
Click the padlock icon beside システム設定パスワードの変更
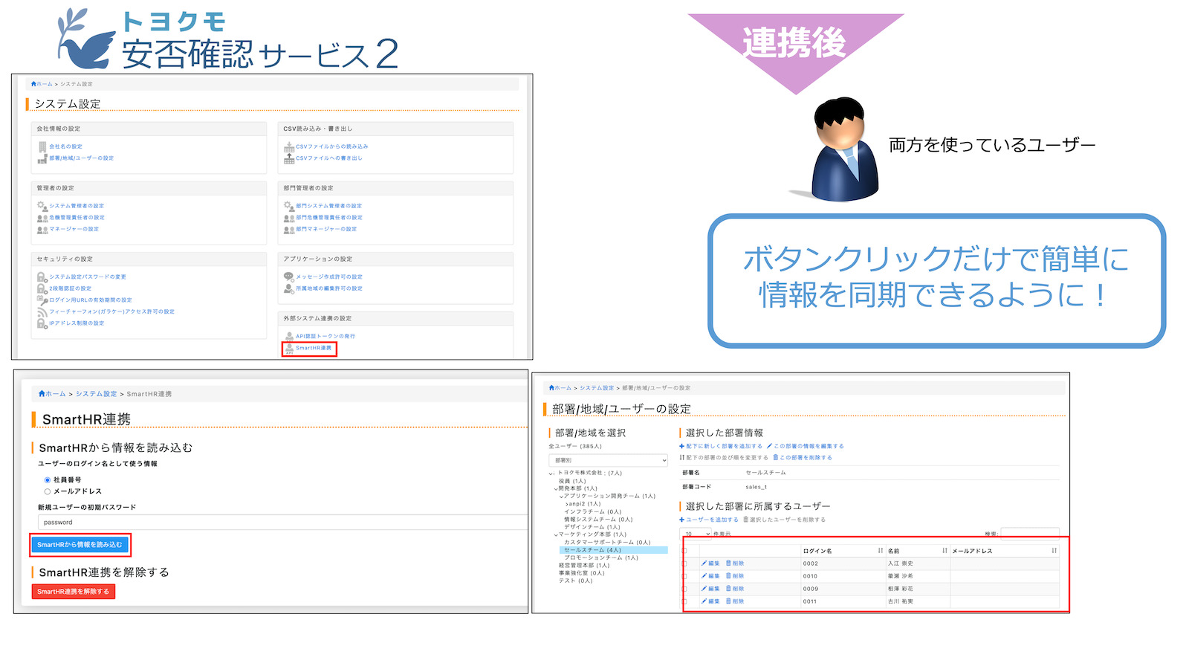[x=42, y=277]
